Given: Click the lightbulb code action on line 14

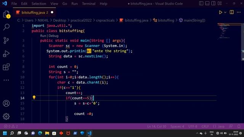Looking at the screenshot, I should [x=34, y=97].
